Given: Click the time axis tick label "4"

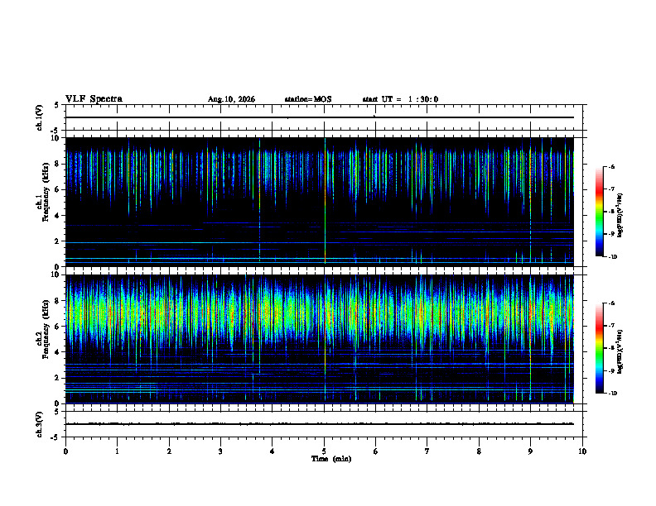Looking at the screenshot, I should tap(273, 451).
